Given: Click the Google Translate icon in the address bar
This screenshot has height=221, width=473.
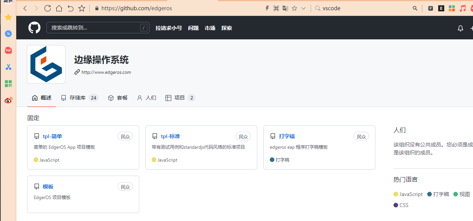Looking at the screenshot, I should [285, 8].
